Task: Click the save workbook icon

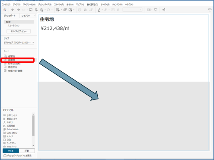Action: tap(31, 10)
